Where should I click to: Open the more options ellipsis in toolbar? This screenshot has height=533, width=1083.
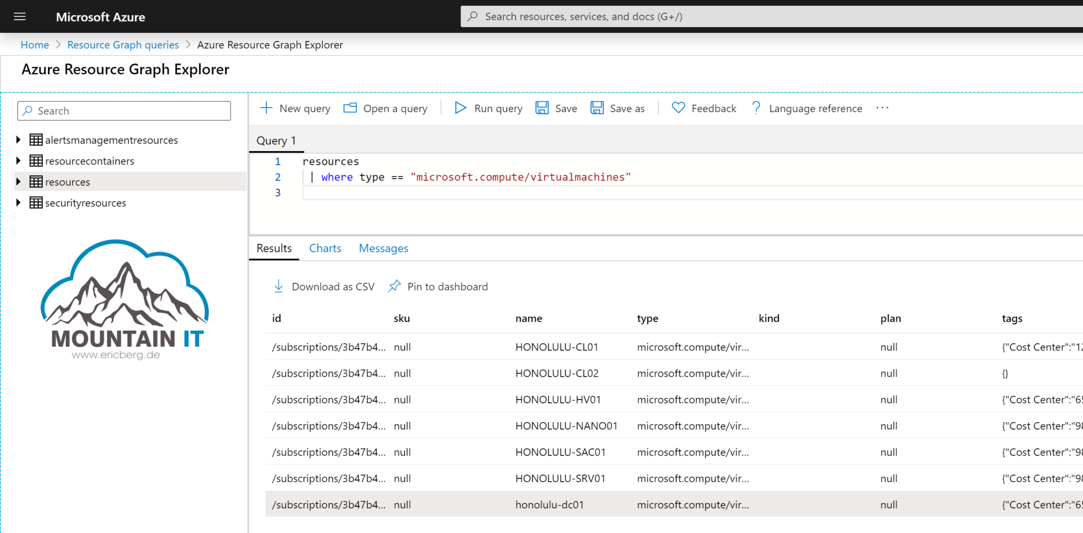(x=882, y=108)
